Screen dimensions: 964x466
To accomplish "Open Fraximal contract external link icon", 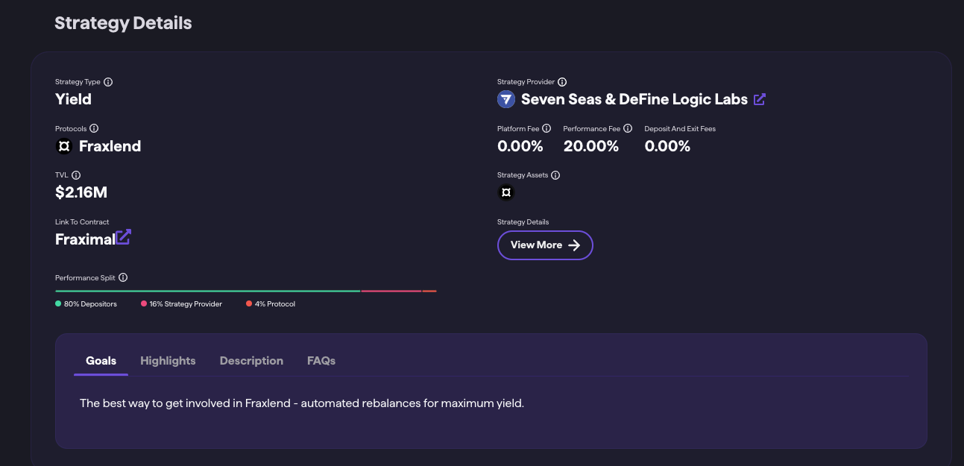I will (x=123, y=238).
